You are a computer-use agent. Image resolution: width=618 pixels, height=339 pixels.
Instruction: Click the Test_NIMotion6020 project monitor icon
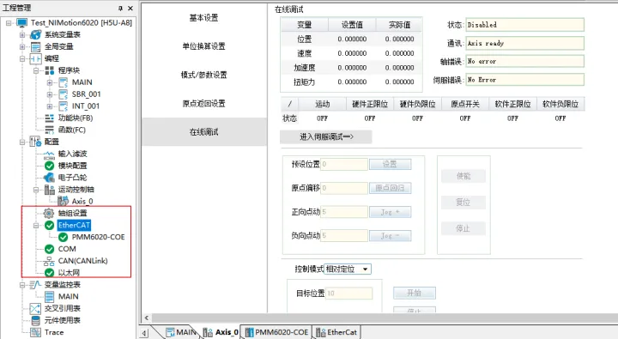22,23
